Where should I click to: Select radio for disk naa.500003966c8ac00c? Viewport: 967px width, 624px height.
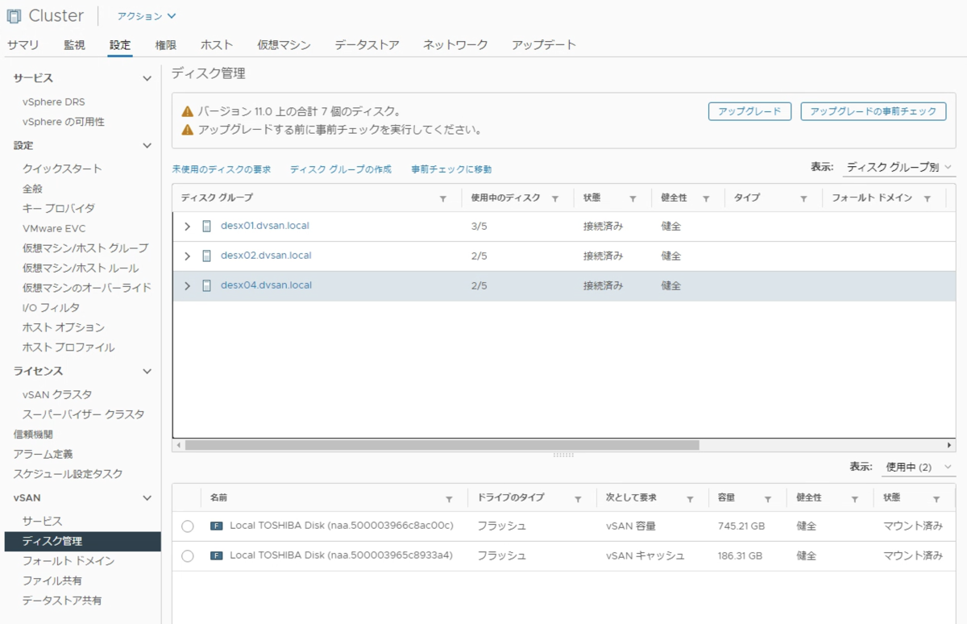pyautogui.click(x=188, y=526)
